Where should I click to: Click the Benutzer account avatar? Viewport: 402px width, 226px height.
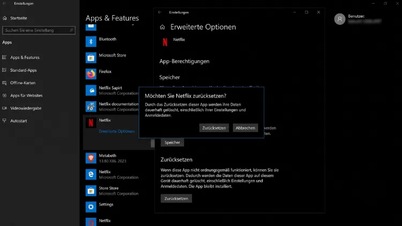[340, 19]
